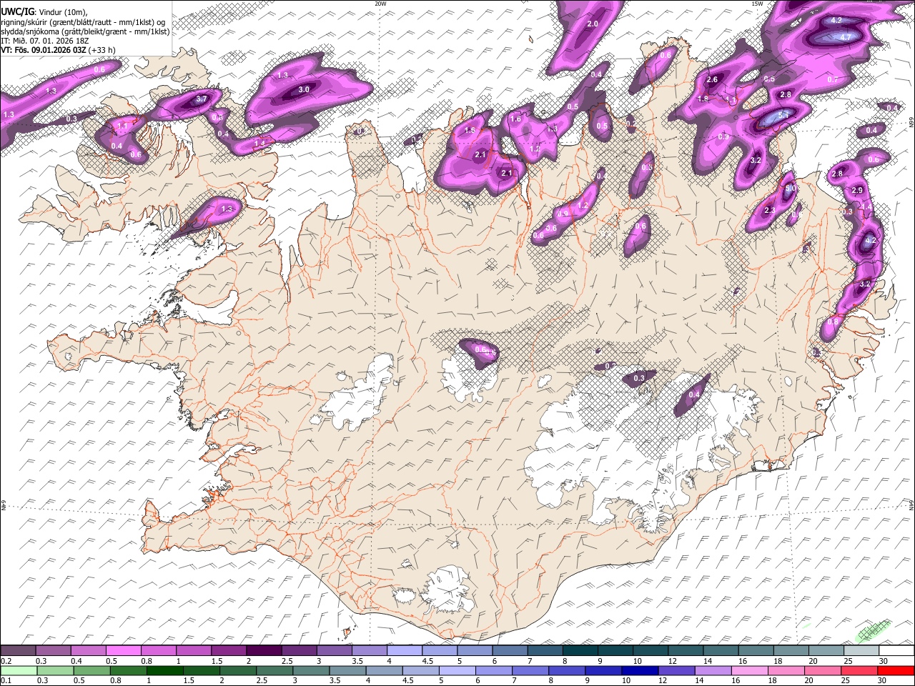
Task: Click the "4.7" snowfall value label
Action: click(x=845, y=37)
